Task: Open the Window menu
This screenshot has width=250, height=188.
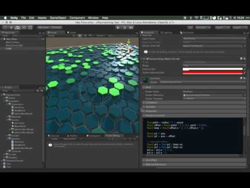Action: click(93, 18)
